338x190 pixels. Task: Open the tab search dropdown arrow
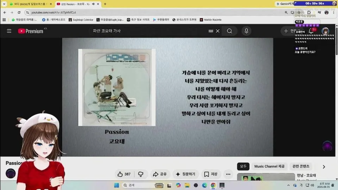(4, 4)
